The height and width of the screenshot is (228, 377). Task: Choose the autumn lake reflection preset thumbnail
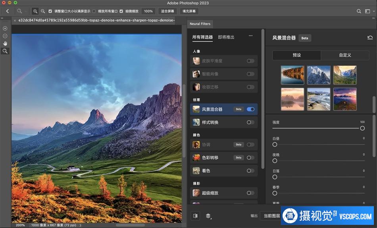click(292, 75)
